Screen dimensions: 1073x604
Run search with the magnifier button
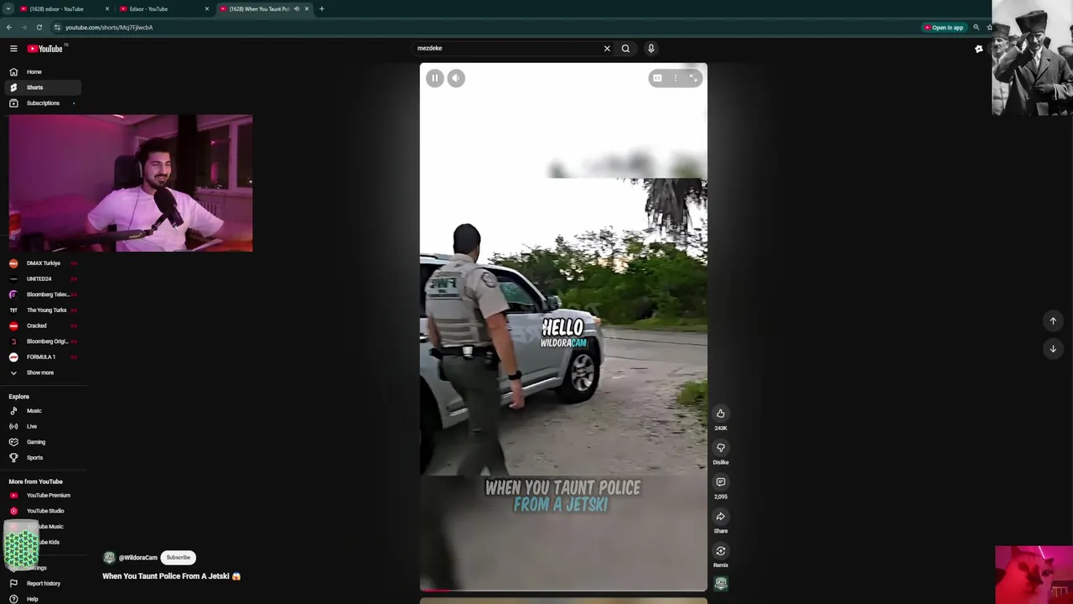pos(625,49)
